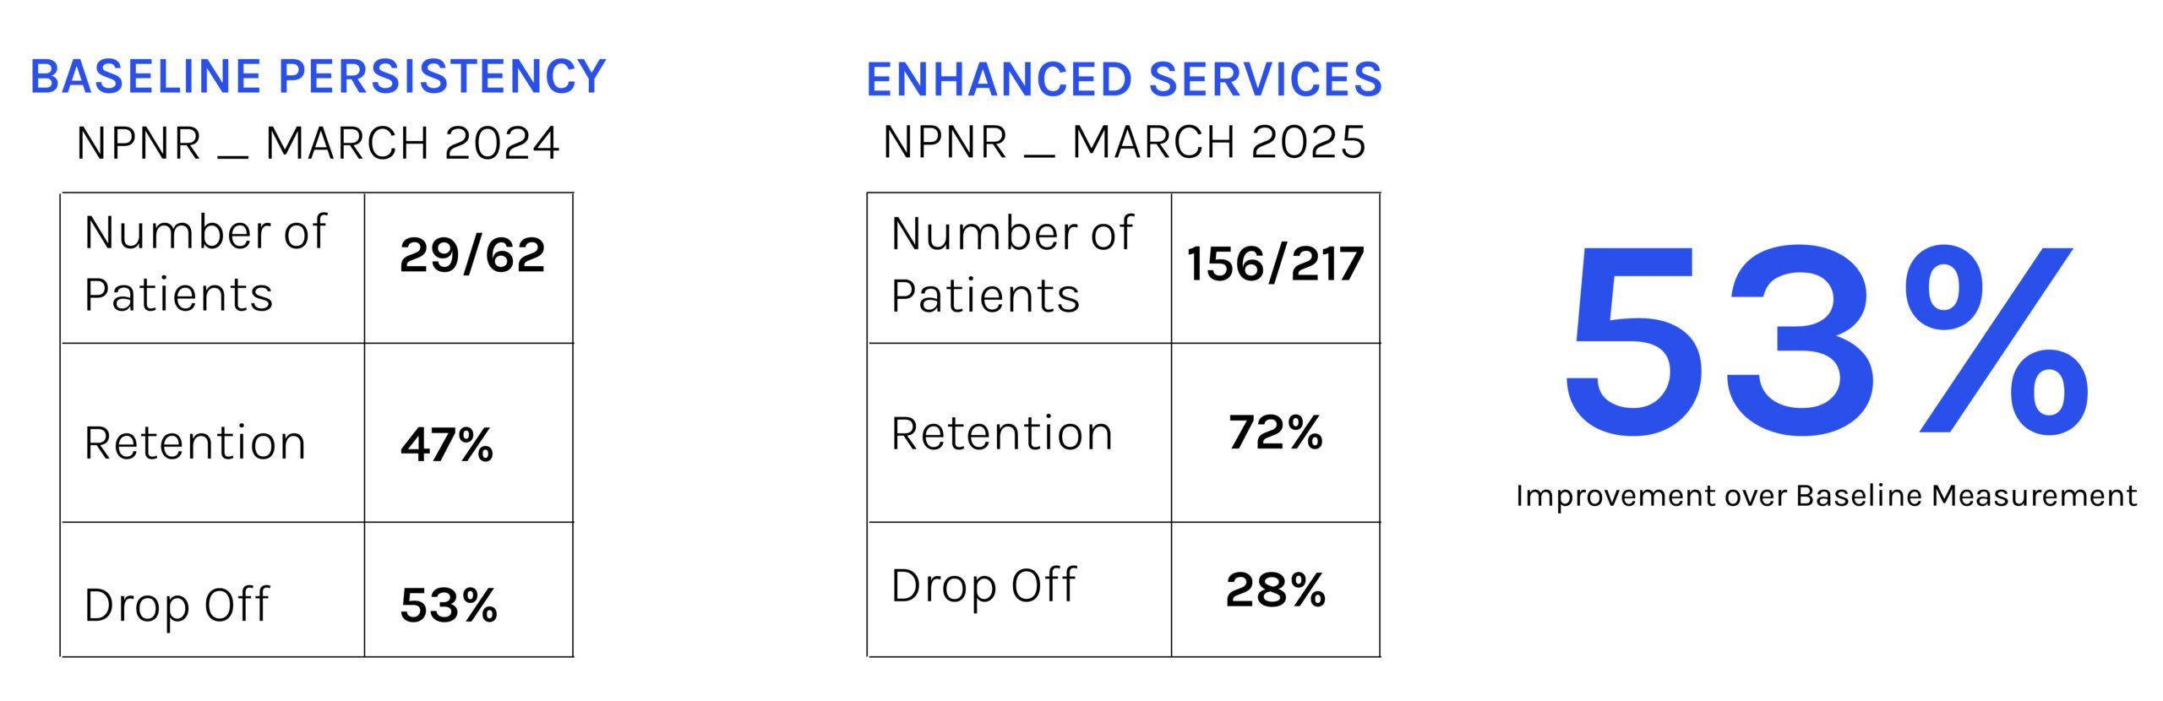
Task: Click the BASELINE PERSISTENCY heading
Action: [318, 77]
